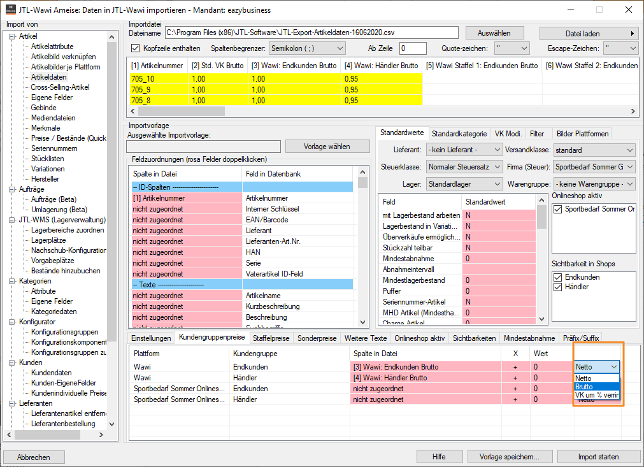Screen dimensions: 644x467
Task: Click [2] Std. VK Brutto column header
Action: point(218,66)
